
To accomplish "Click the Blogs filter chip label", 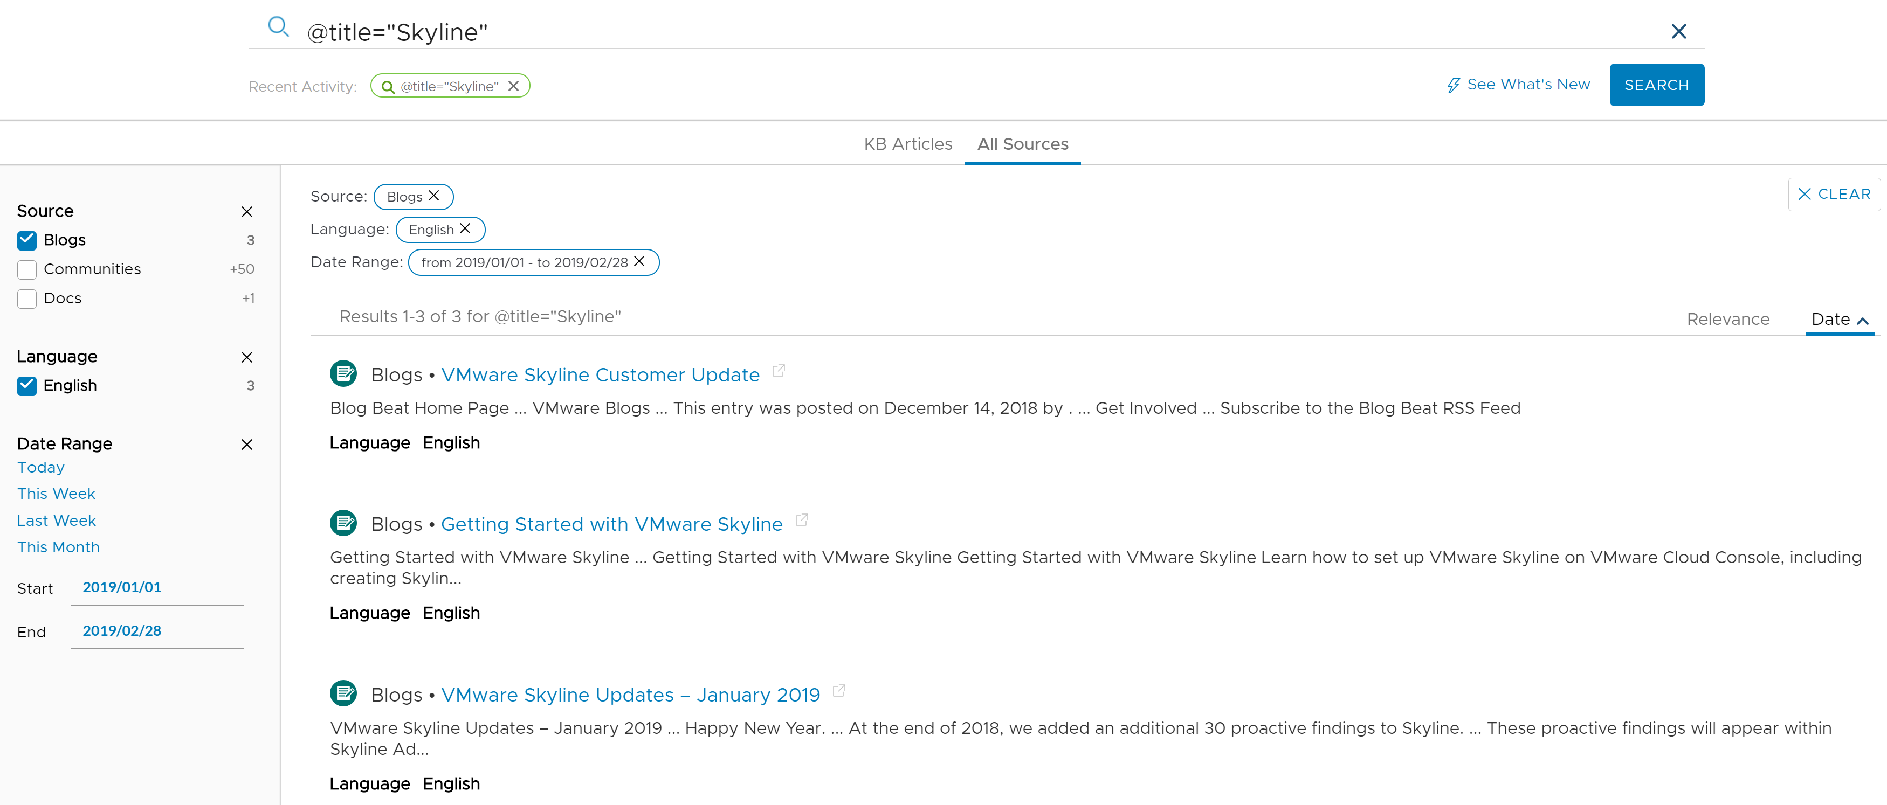I will [x=404, y=197].
